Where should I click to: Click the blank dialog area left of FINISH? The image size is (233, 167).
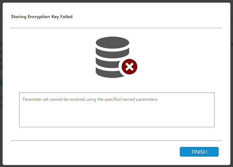97,152
